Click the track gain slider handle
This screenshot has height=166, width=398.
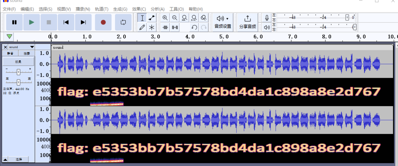click(18, 72)
